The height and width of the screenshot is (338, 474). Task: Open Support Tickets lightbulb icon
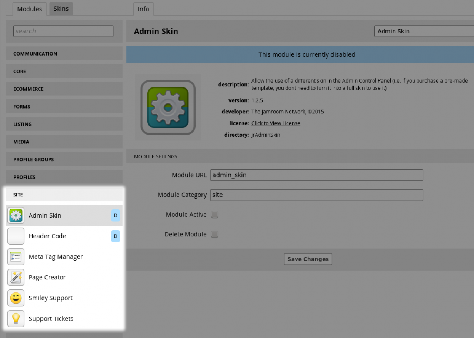pos(16,319)
